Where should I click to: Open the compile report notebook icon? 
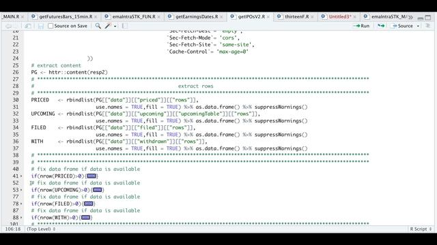124,26
